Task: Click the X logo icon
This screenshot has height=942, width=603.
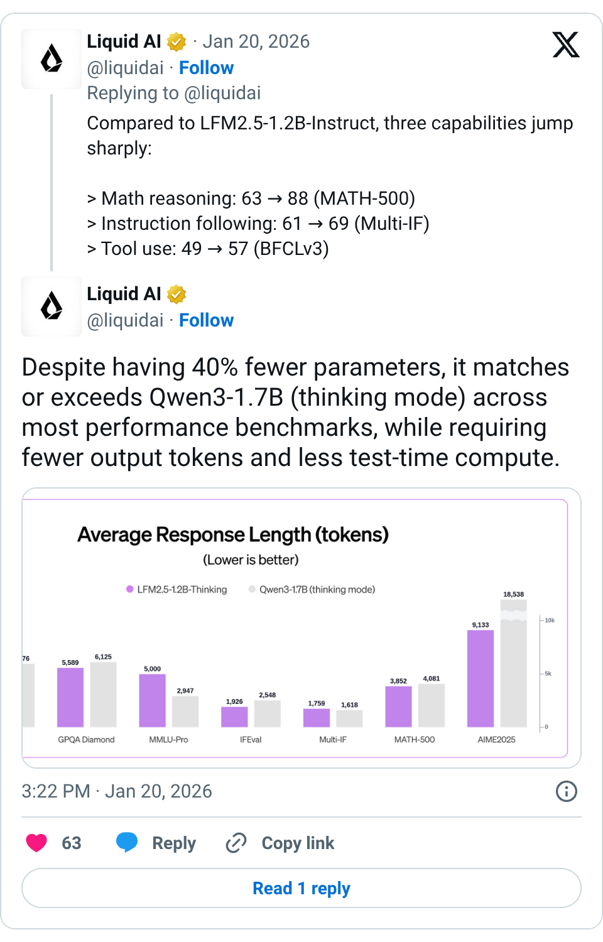Action: click(566, 45)
